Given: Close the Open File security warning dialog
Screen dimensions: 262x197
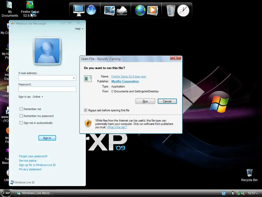Looking at the screenshot, I should pos(176,58).
